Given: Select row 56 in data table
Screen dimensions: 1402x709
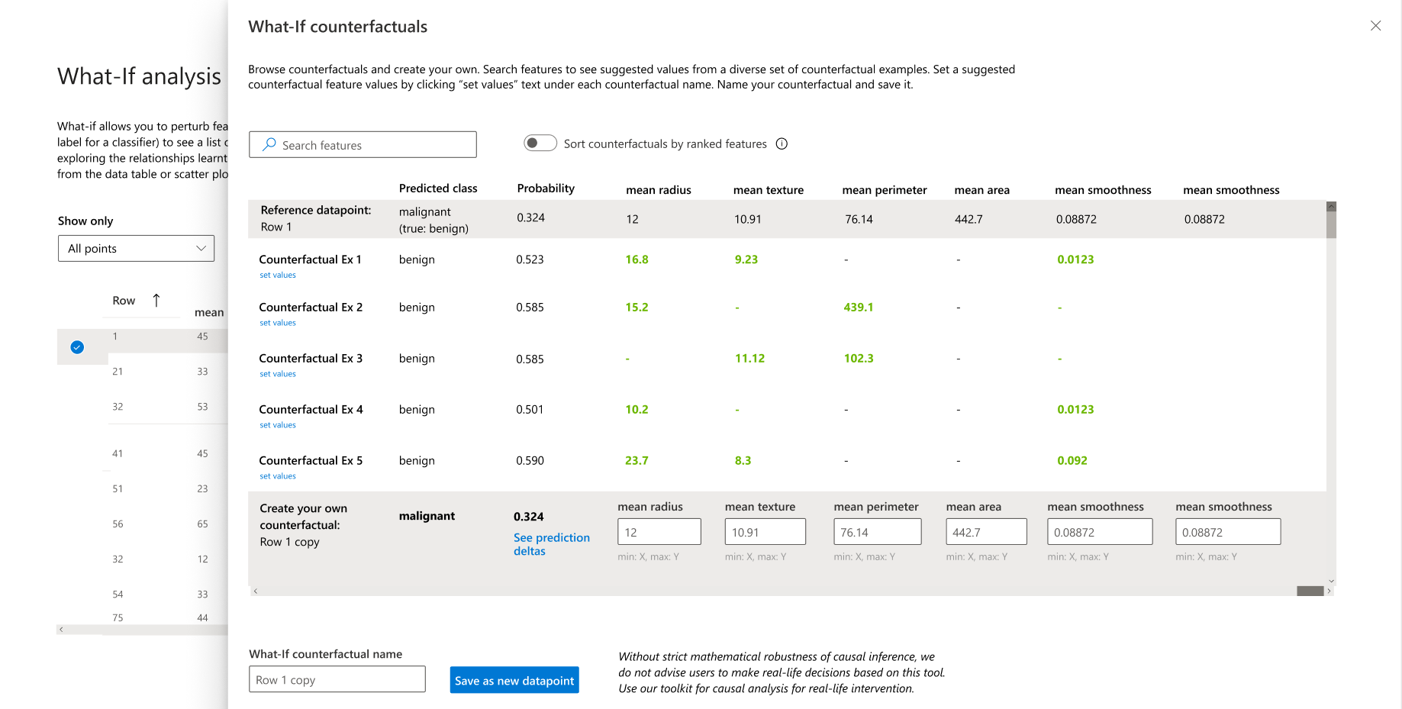Looking at the screenshot, I should [x=118, y=524].
